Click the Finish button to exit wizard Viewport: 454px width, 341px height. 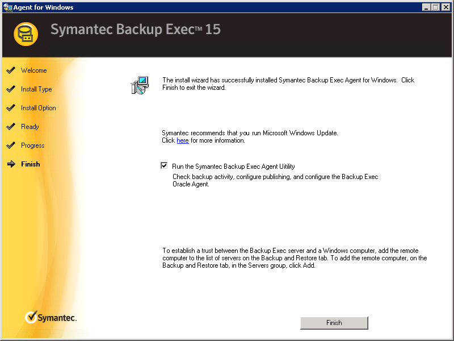click(x=334, y=323)
